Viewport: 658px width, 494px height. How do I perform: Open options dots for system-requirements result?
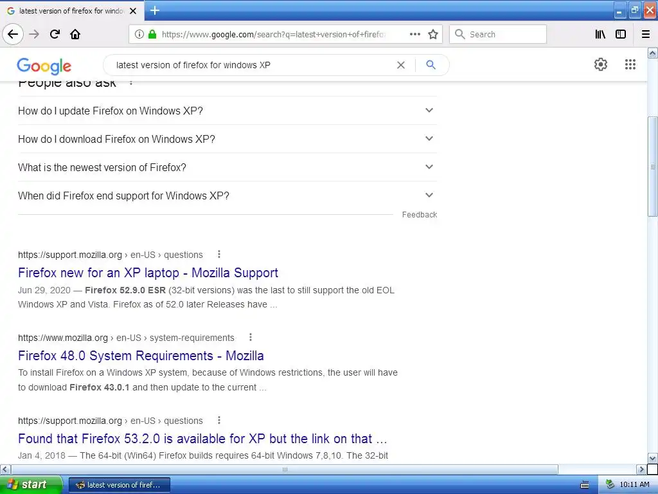click(x=251, y=337)
